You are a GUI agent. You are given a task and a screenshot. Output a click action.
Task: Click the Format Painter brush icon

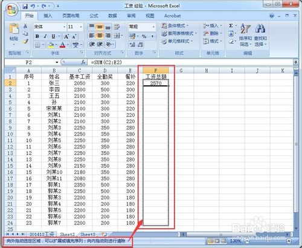click(x=25, y=41)
